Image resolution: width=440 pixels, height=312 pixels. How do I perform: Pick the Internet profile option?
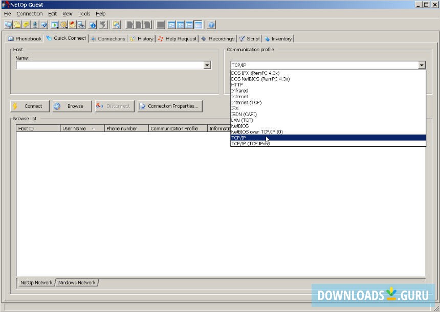click(328, 97)
